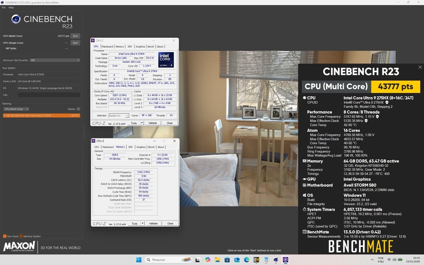
Task: Start the CPU (Single Core) test
Action: (75, 43)
